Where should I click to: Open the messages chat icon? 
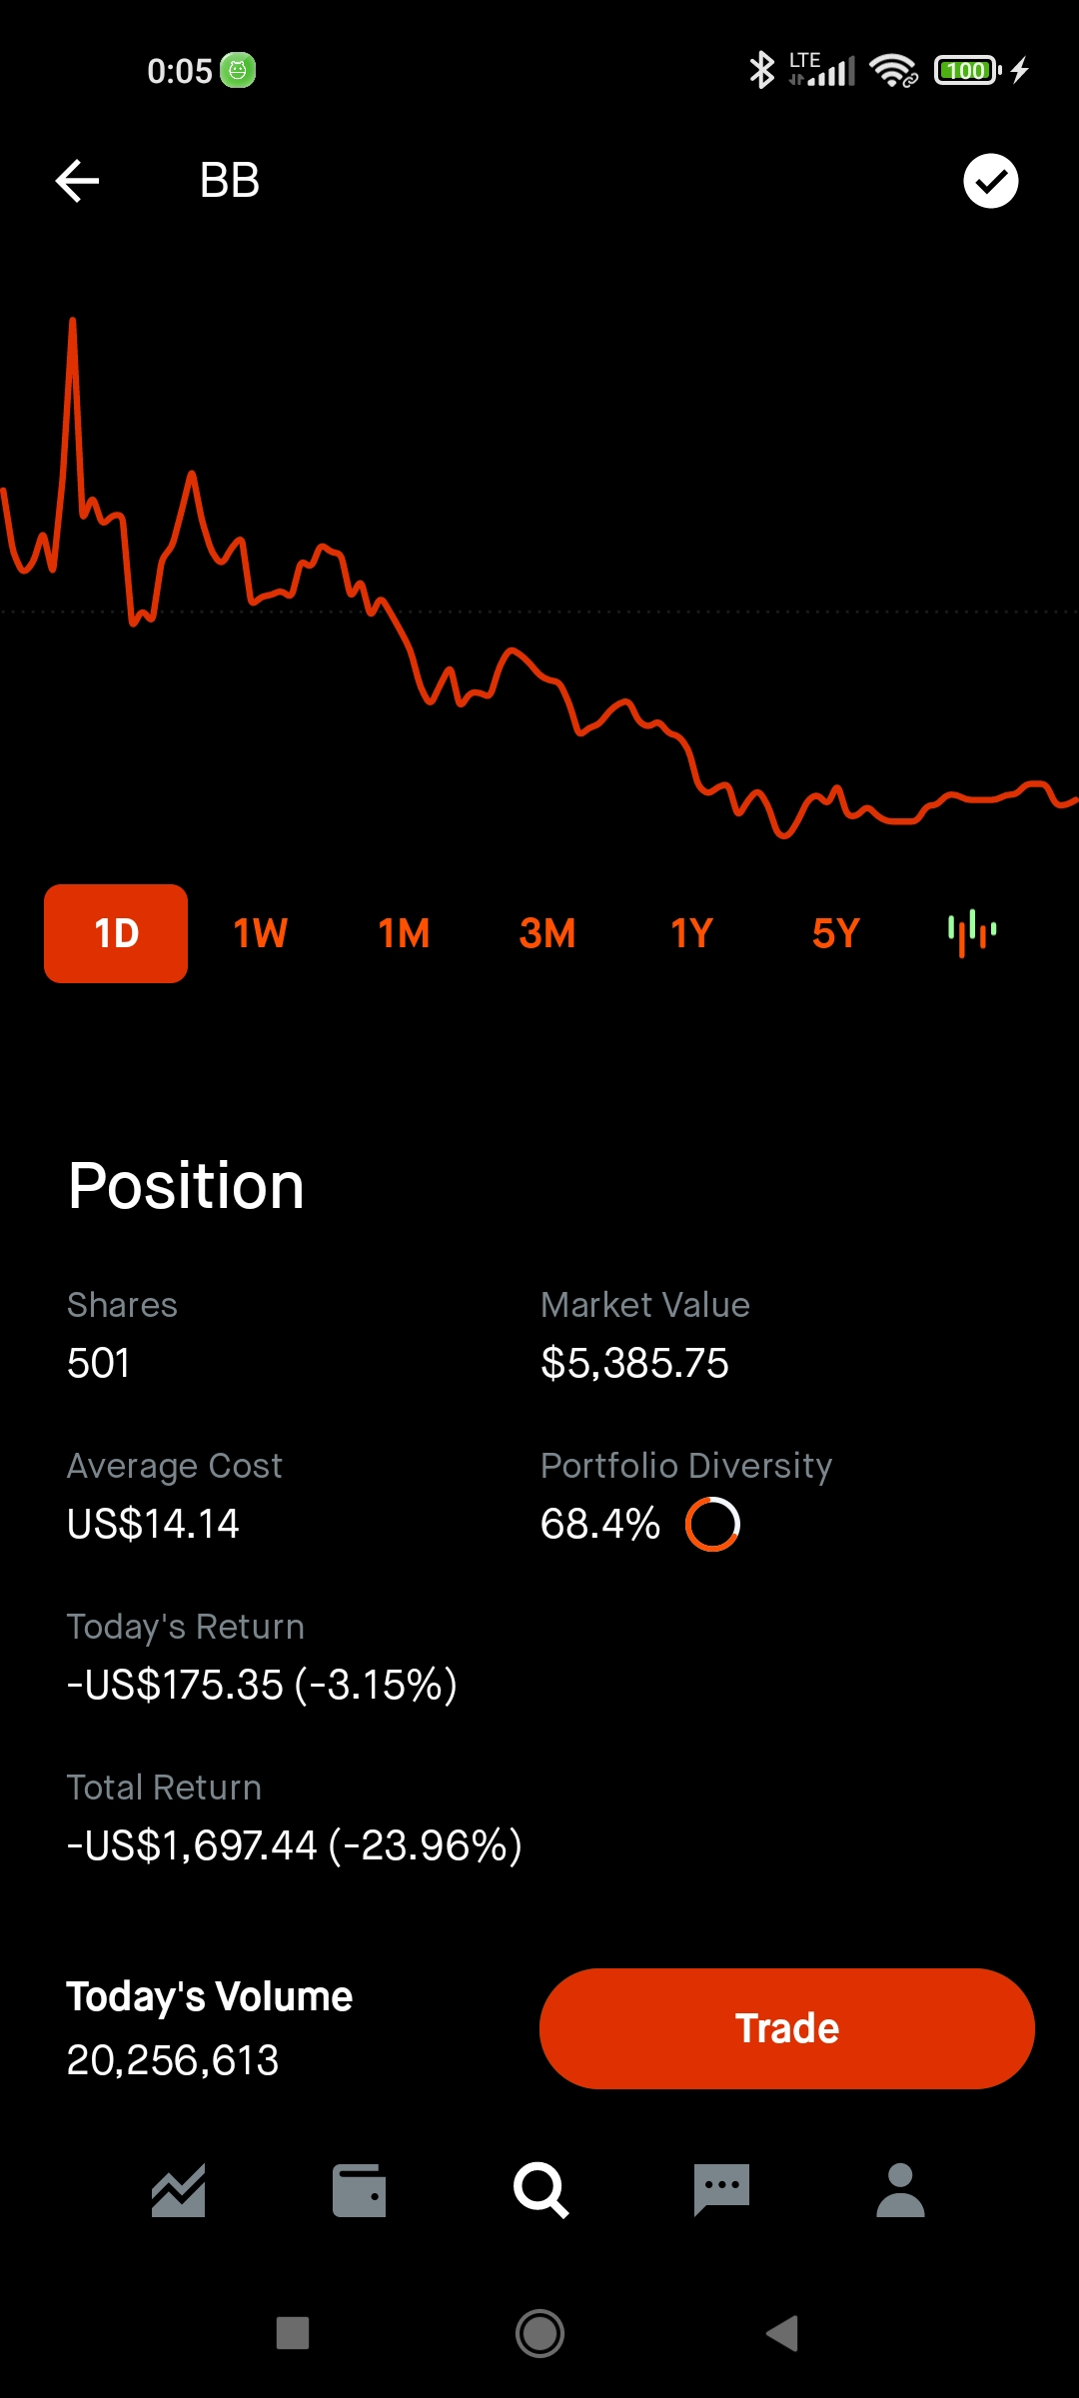pyautogui.click(x=721, y=2190)
